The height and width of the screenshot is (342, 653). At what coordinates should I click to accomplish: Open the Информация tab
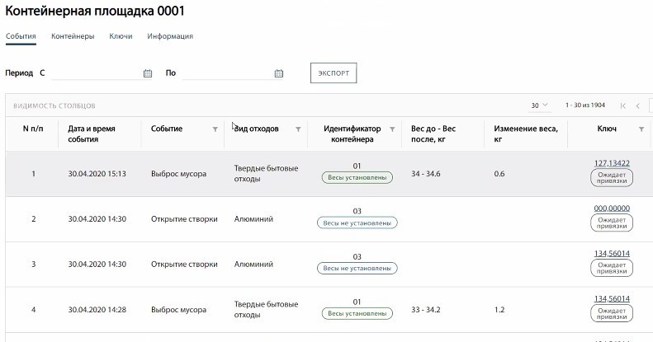[170, 36]
